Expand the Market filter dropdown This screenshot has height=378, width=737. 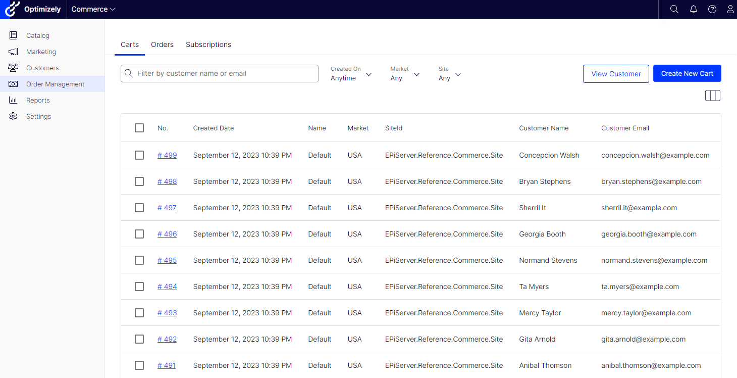(x=405, y=74)
